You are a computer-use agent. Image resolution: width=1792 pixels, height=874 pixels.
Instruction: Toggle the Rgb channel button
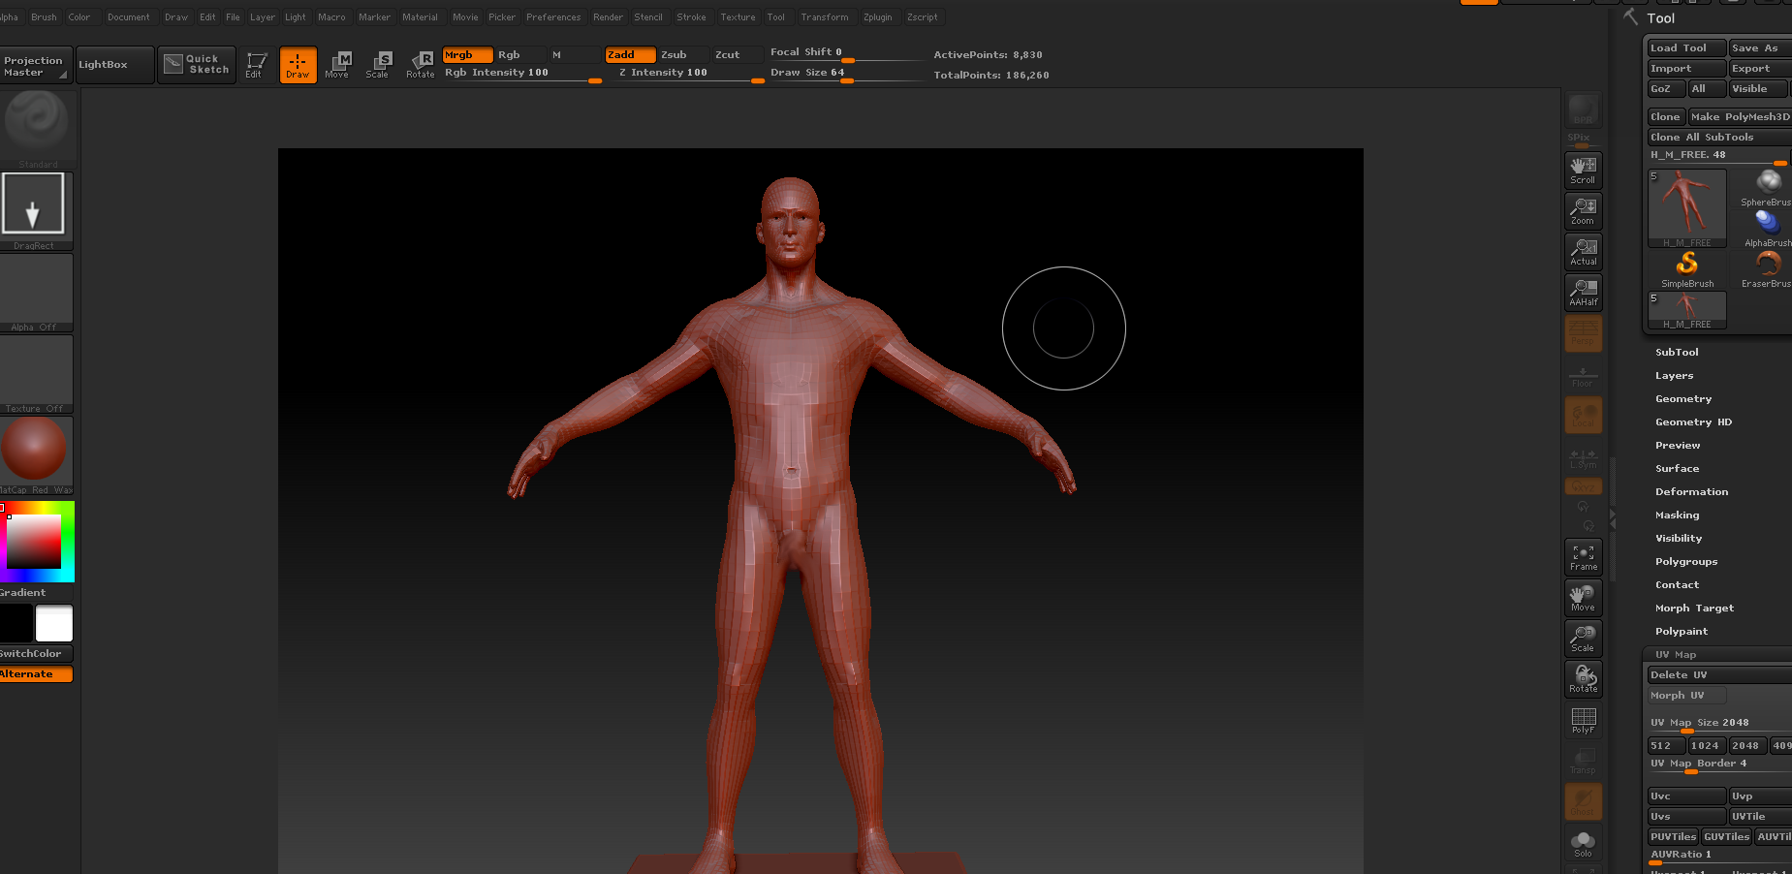(x=519, y=55)
